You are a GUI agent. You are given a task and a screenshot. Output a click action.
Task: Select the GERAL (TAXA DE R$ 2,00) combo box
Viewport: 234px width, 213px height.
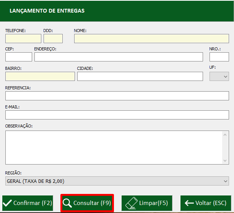(117, 181)
